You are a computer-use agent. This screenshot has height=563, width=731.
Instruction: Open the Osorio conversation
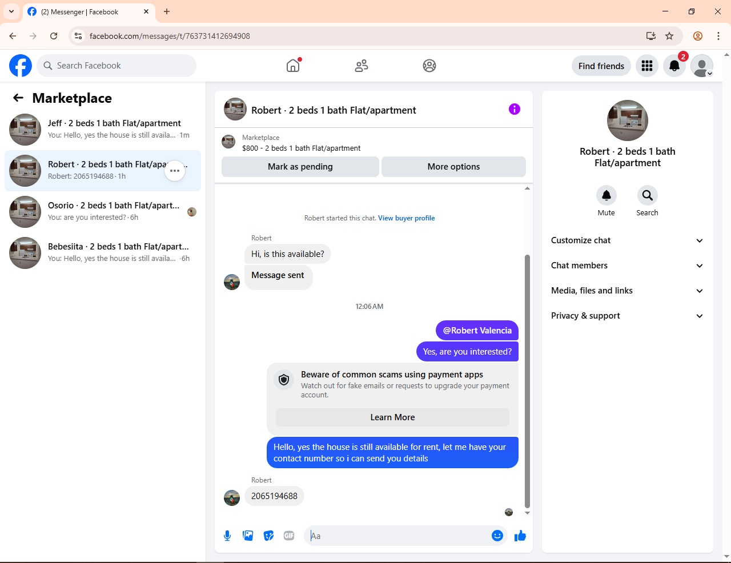click(x=103, y=212)
